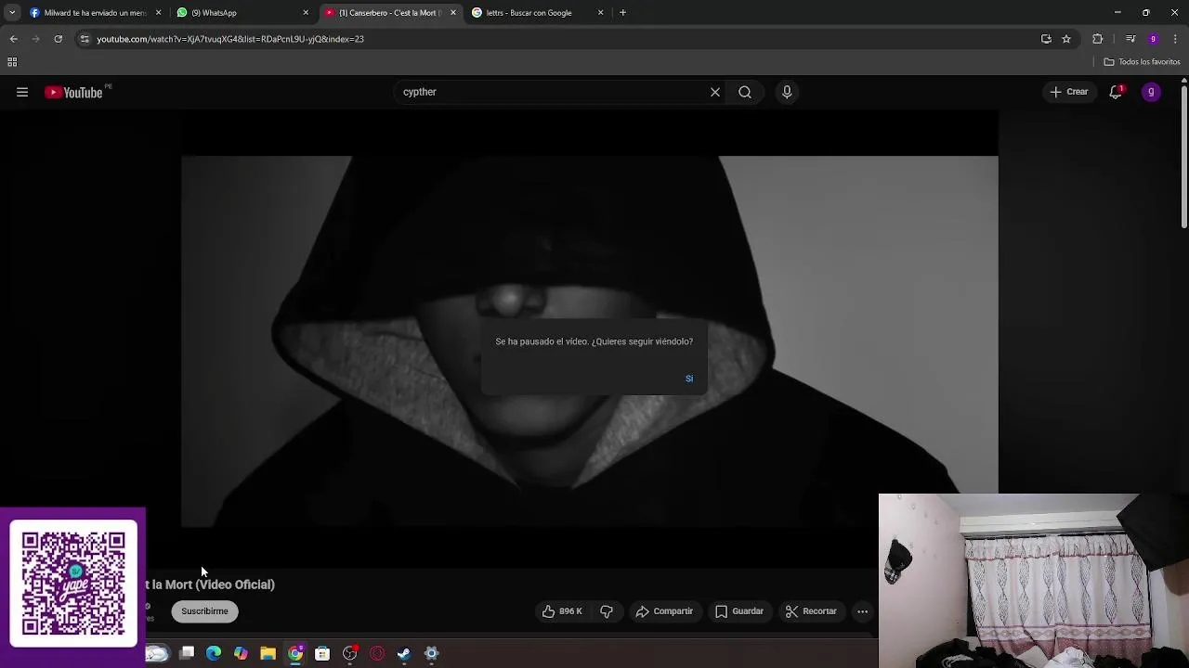Go to YouTube home via logo
The height and width of the screenshot is (668, 1189).
pos(73,92)
